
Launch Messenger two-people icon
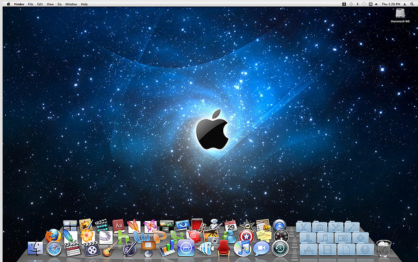(230, 237)
